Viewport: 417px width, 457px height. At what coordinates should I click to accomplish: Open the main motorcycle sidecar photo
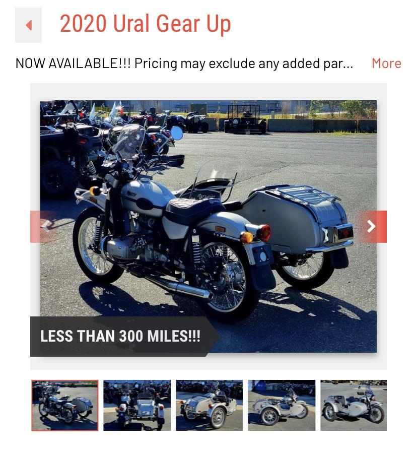[x=208, y=226]
